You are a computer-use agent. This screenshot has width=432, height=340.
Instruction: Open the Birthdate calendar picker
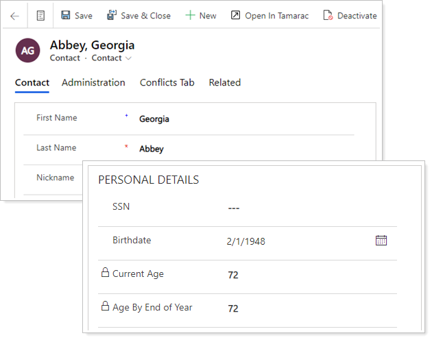click(381, 240)
